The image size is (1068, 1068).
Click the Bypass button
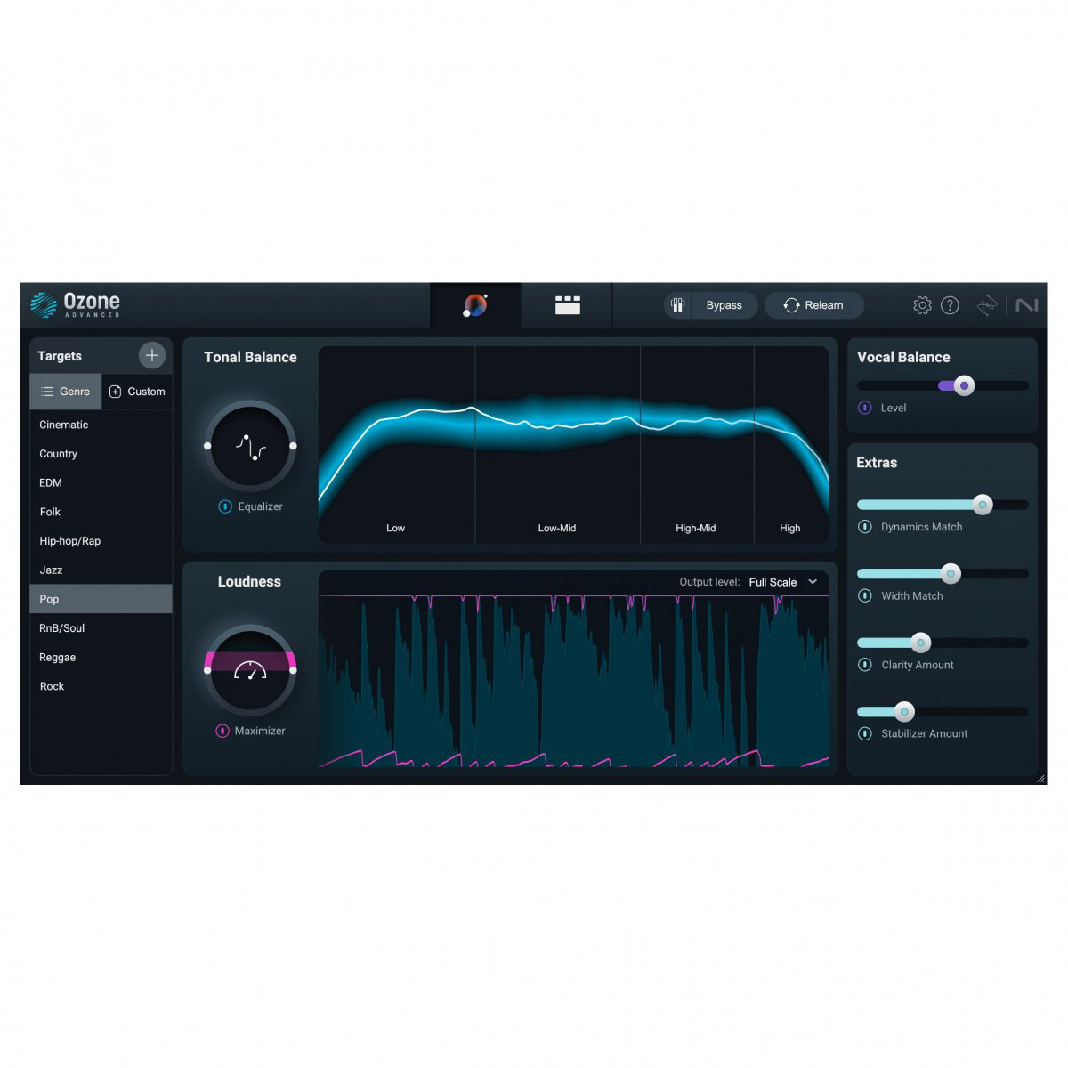click(x=724, y=304)
